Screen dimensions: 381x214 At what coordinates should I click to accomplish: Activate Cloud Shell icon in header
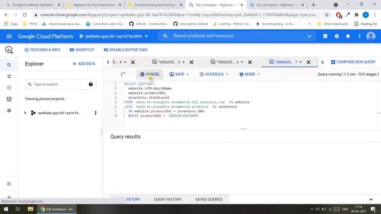click(x=325, y=36)
